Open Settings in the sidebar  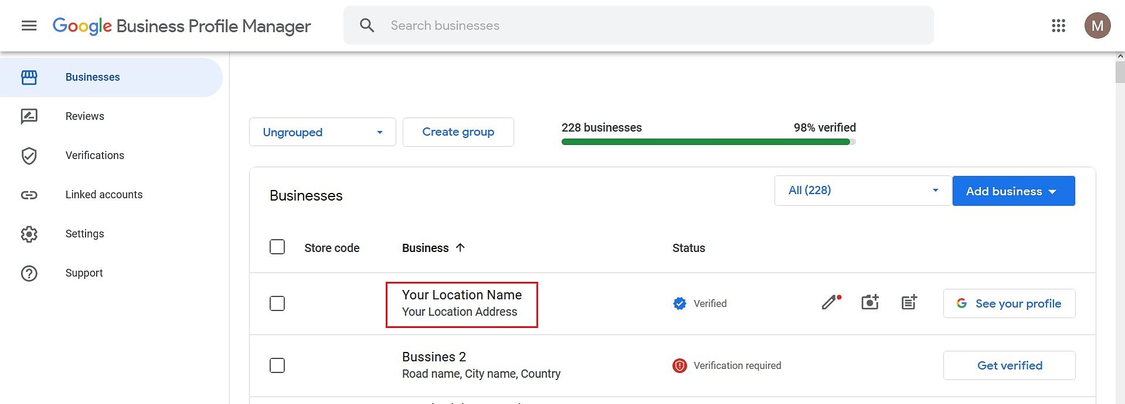click(111, 234)
